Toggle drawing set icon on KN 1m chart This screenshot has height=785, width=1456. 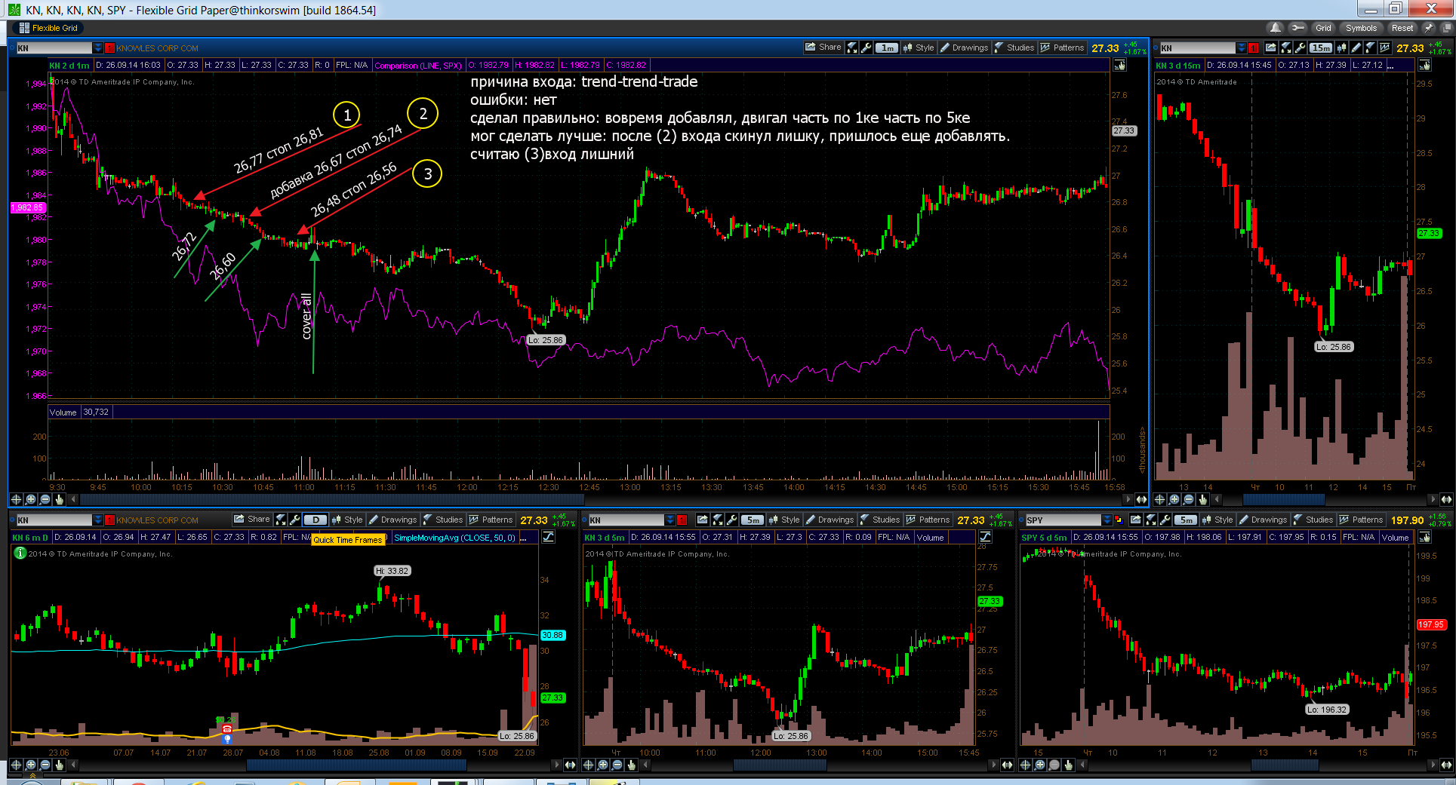[x=1120, y=66]
